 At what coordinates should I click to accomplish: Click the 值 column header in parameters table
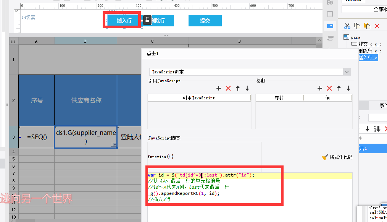pyautogui.click(x=327, y=98)
